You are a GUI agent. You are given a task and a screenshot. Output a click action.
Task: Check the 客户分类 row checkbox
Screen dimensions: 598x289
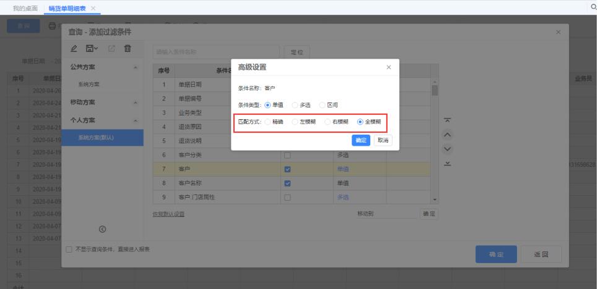[288, 155]
